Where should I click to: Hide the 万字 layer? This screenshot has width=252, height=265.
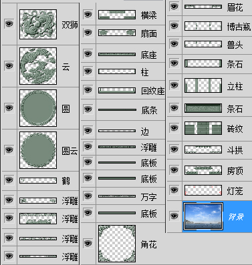tap(88, 196)
